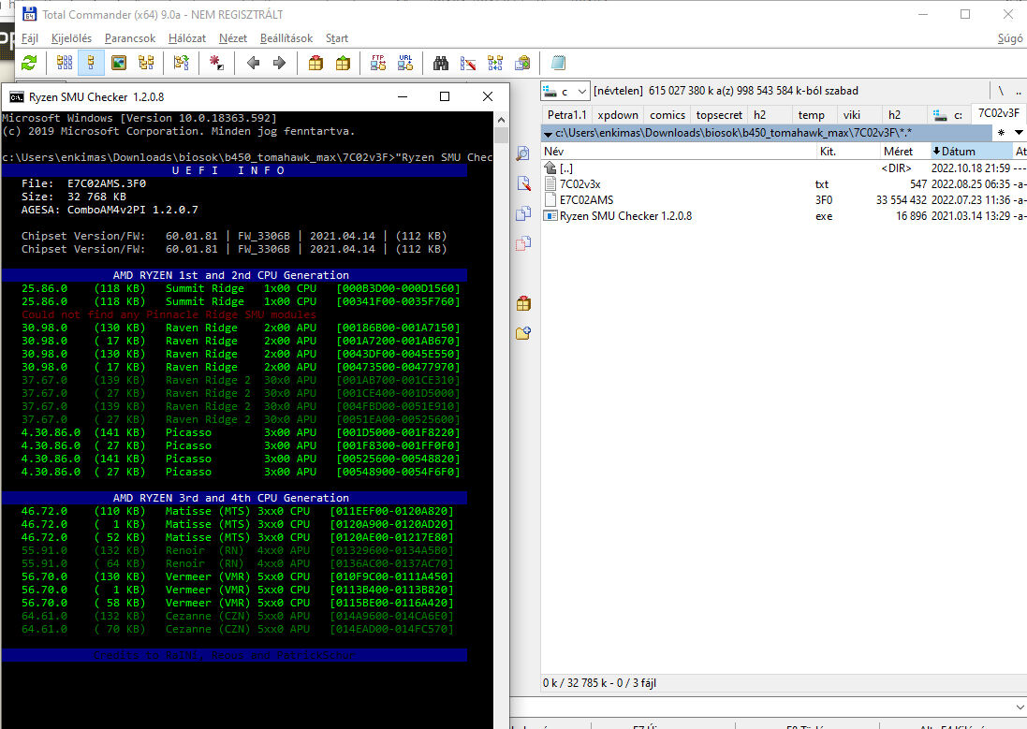Viewport: 1027px width, 729px height.
Task: Open the URL new FTP connection icon
Action: pos(405,63)
